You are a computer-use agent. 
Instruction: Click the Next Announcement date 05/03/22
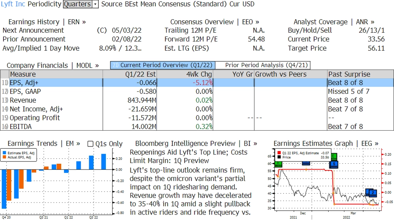coord(127,30)
